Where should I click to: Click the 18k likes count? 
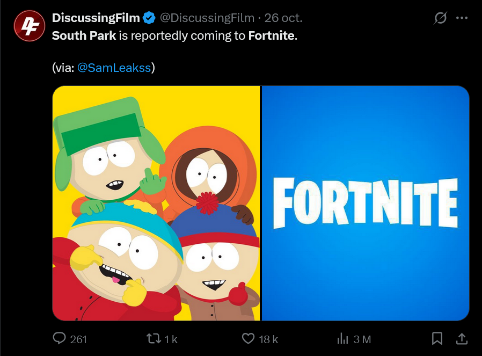click(x=268, y=339)
